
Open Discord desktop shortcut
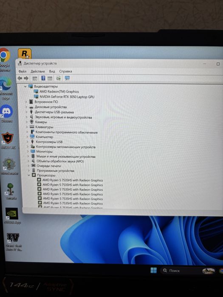click(x=6, y=114)
